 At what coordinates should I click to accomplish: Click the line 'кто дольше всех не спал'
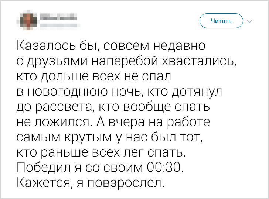95,76
